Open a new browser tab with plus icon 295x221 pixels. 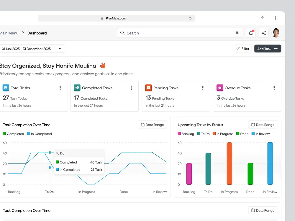pyautogui.click(x=275, y=18)
